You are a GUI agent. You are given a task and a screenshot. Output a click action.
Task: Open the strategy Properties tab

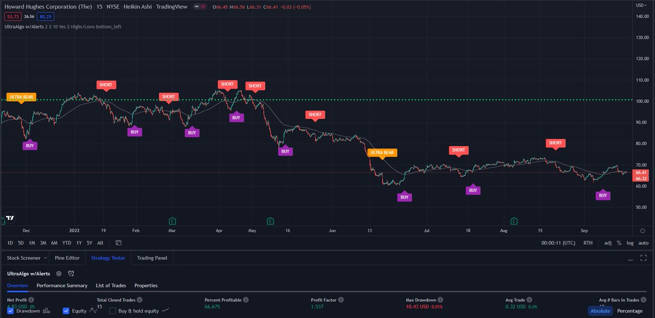(146, 285)
